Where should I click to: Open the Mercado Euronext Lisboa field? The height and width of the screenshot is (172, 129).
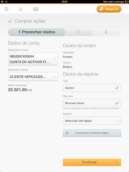tap(92, 103)
